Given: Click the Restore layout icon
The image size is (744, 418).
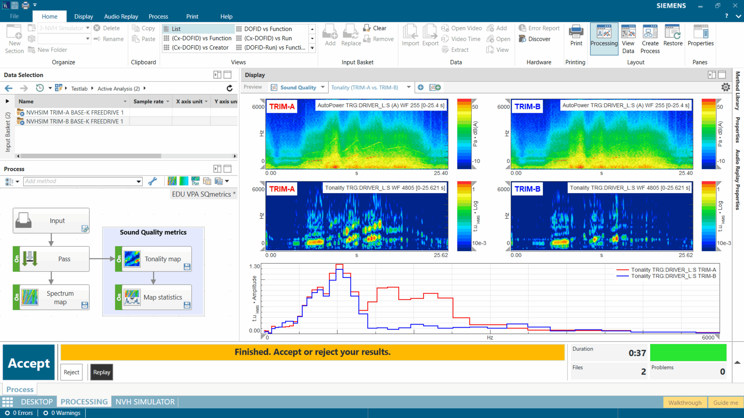Looking at the screenshot, I should pyautogui.click(x=673, y=32).
